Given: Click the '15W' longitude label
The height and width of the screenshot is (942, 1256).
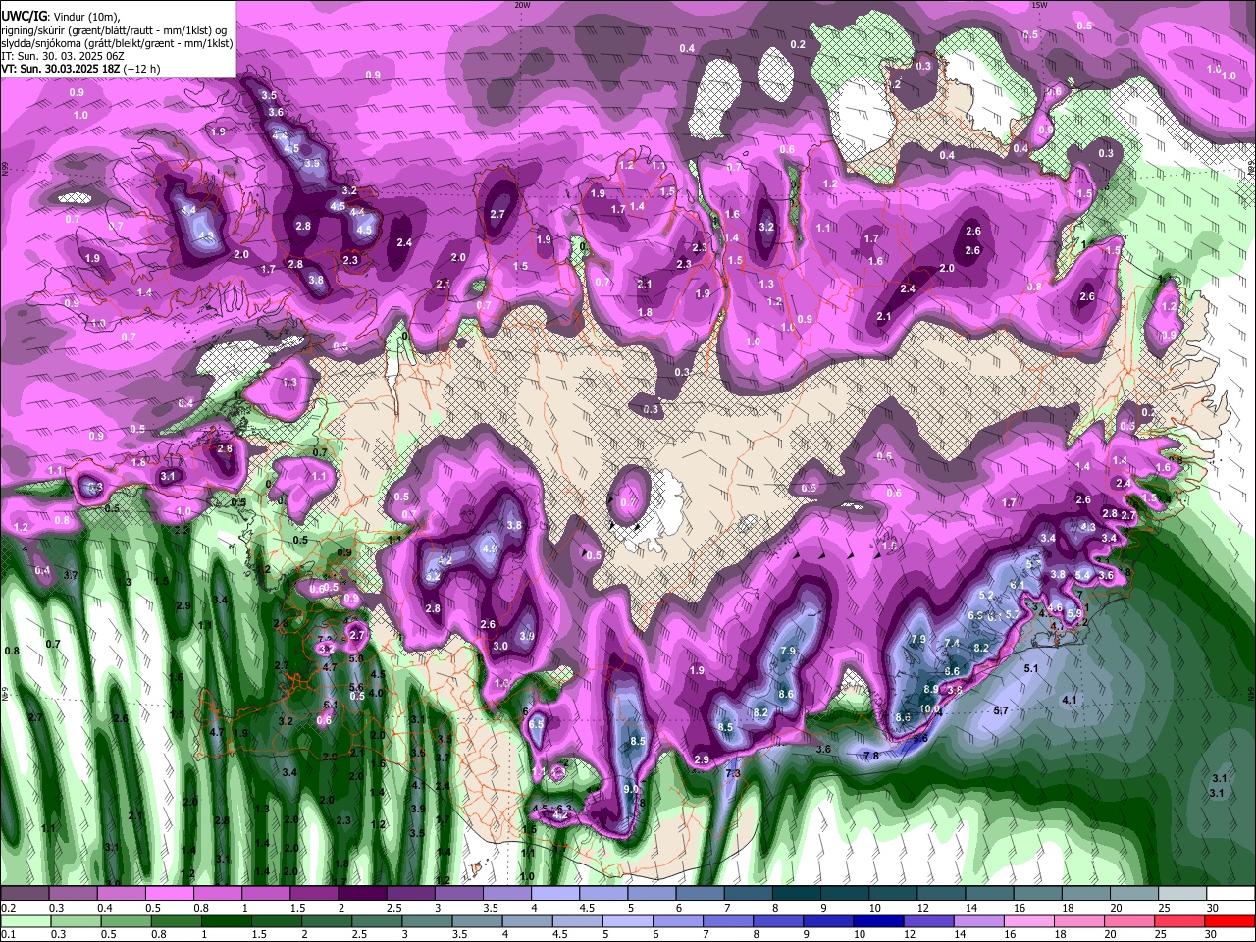Looking at the screenshot, I should 1040,4.
